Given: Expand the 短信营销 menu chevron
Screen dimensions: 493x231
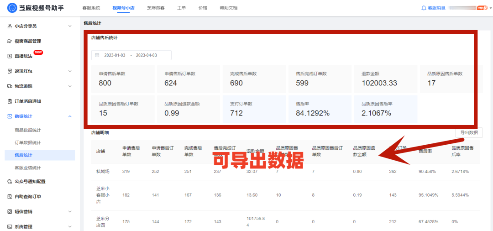Looking at the screenshot, I should [70, 211].
